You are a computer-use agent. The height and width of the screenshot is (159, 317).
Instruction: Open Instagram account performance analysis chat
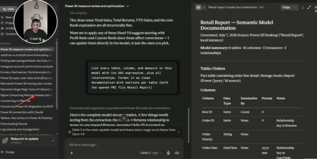(27, 66)
